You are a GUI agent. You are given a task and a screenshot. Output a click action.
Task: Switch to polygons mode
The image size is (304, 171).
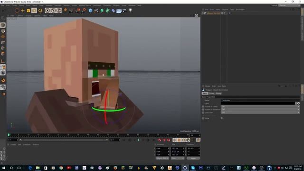pos(3,54)
